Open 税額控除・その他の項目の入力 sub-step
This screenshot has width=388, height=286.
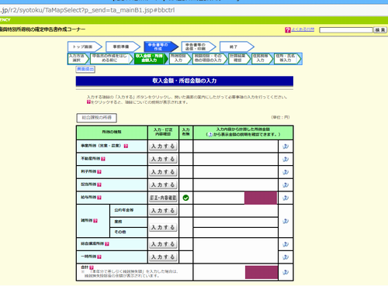point(210,58)
